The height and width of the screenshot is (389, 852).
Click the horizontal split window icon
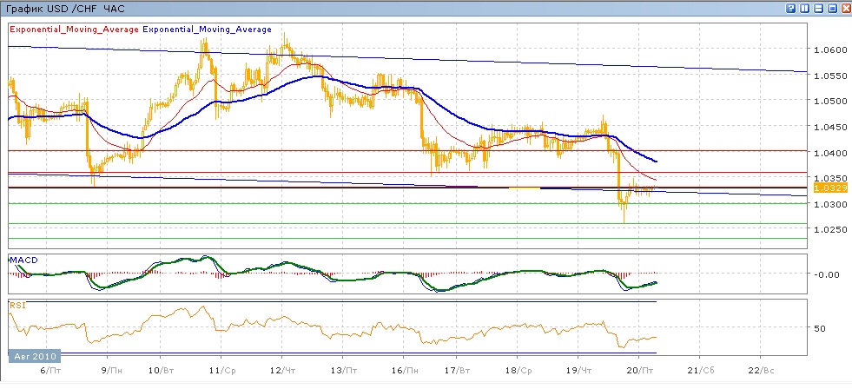coord(817,8)
